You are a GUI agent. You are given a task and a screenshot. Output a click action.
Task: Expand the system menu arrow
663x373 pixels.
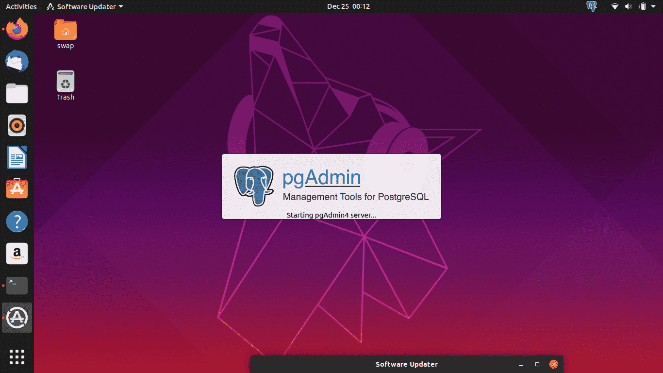pyautogui.click(x=654, y=7)
